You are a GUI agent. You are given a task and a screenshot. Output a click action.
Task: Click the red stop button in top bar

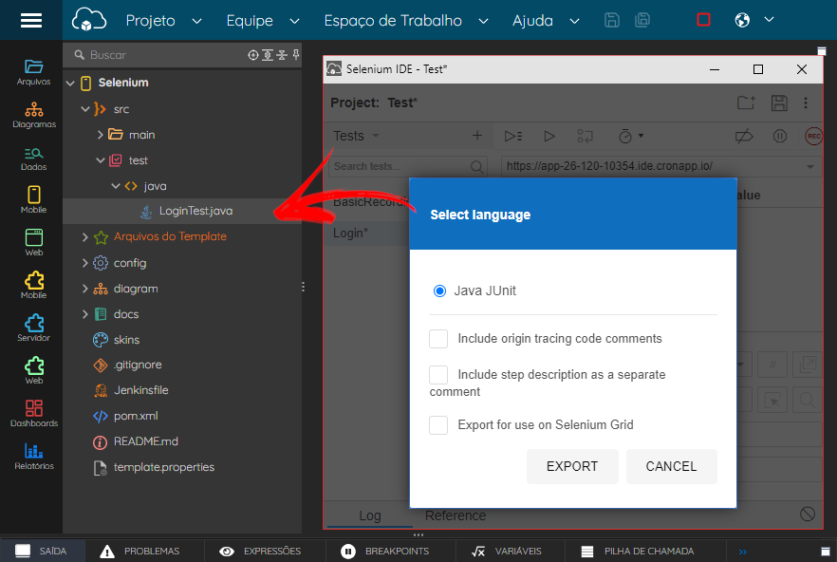(x=703, y=20)
